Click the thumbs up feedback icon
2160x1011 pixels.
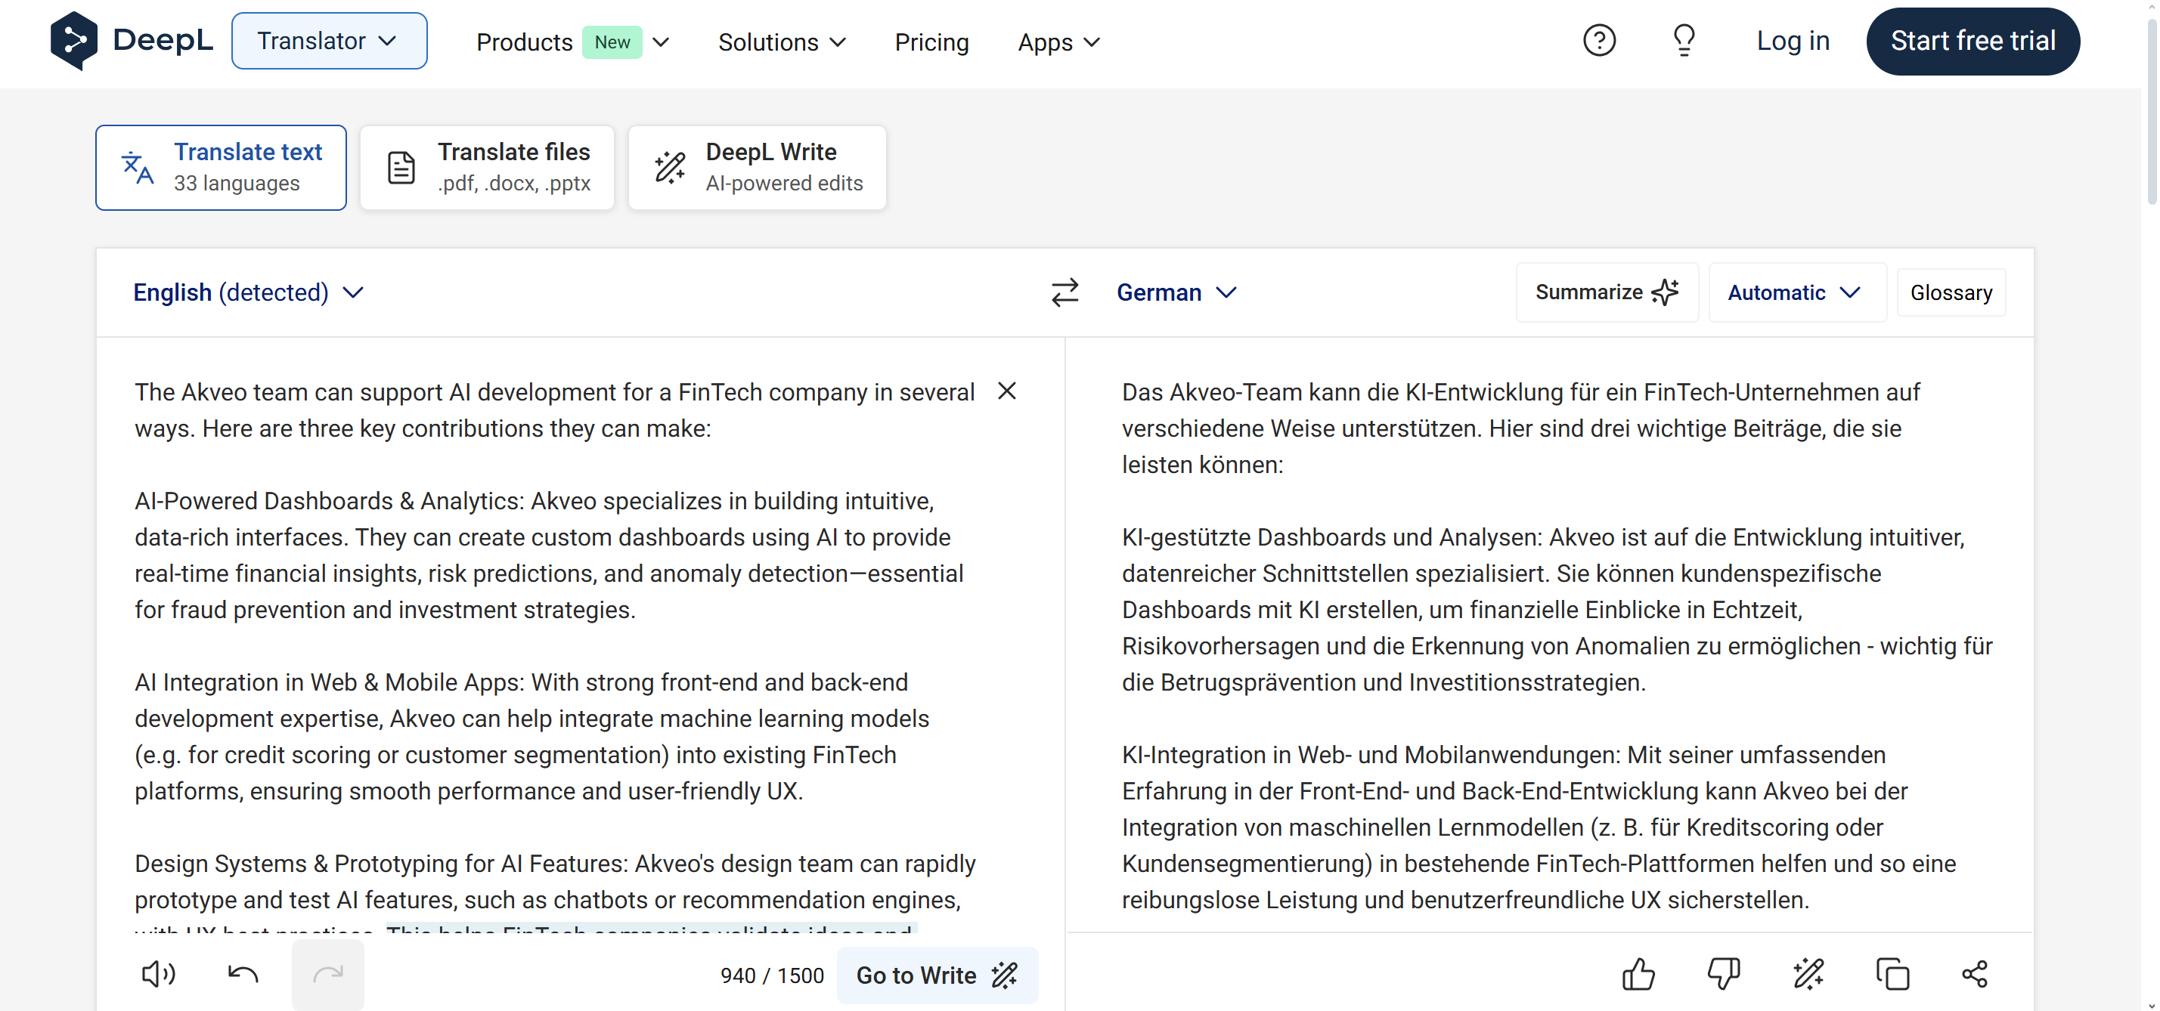click(1638, 974)
